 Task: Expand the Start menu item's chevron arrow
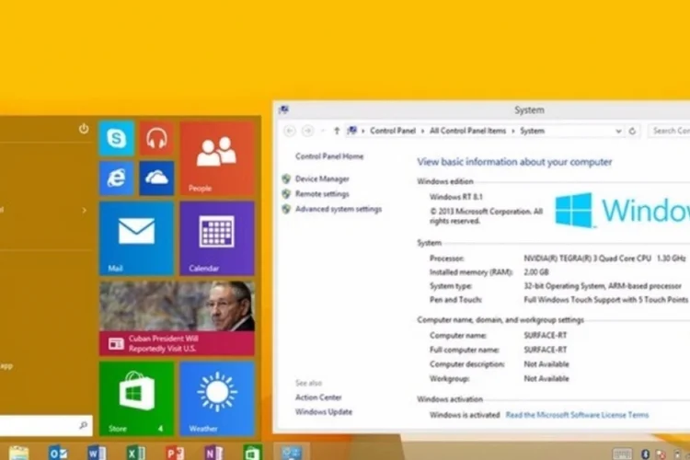pyautogui.click(x=84, y=211)
